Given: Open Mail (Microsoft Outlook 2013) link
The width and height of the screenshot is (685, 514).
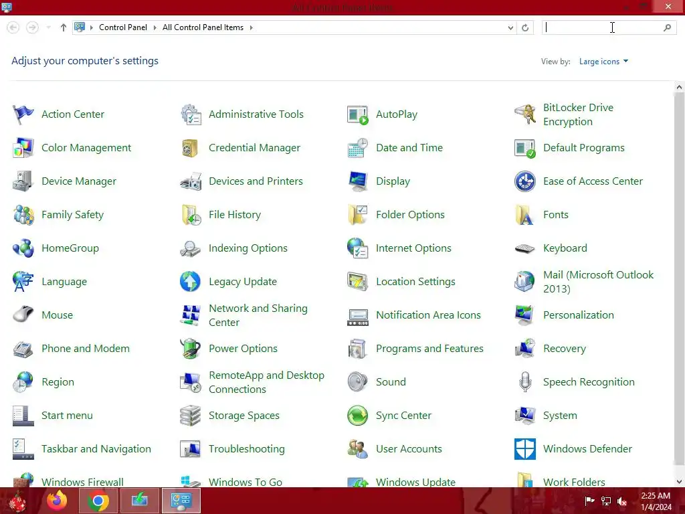Looking at the screenshot, I should tap(598, 282).
